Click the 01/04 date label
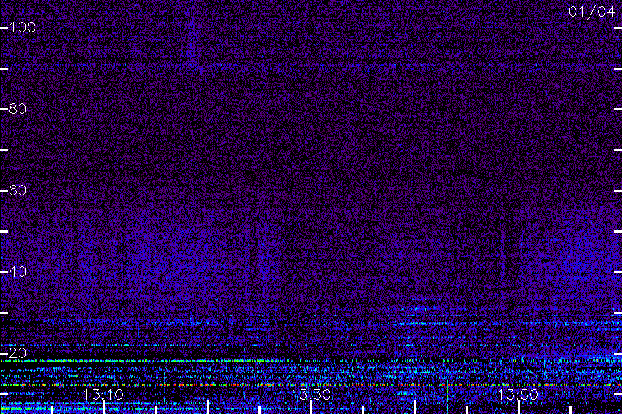 pos(592,12)
